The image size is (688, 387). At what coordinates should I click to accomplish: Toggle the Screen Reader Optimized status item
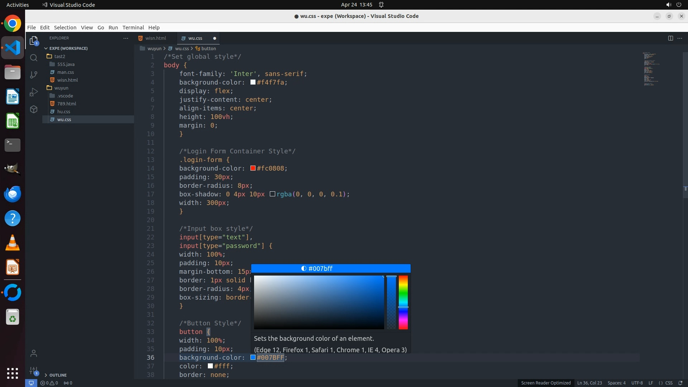546,383
